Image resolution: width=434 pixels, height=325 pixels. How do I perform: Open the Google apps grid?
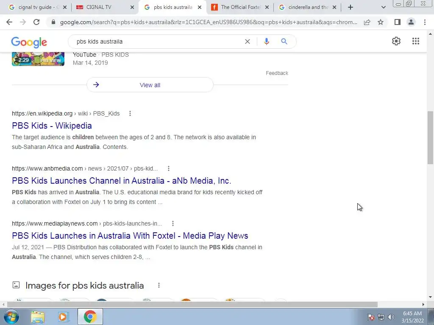416,41
